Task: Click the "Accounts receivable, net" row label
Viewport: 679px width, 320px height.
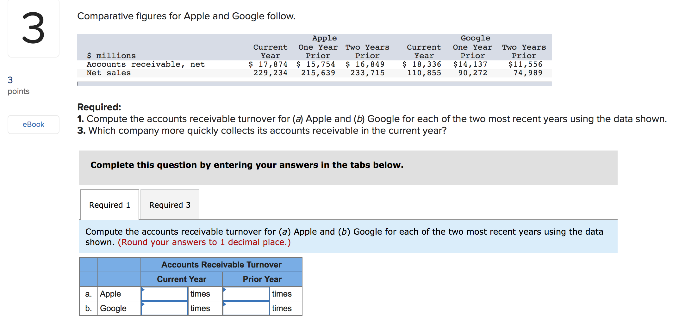Action: coord(146,64)
